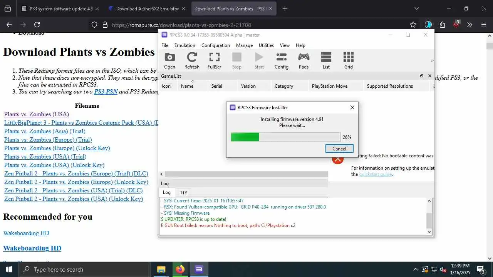Open the browser hamburger menu
This screenshot has width=493, height=277.
tap(484, 25)
